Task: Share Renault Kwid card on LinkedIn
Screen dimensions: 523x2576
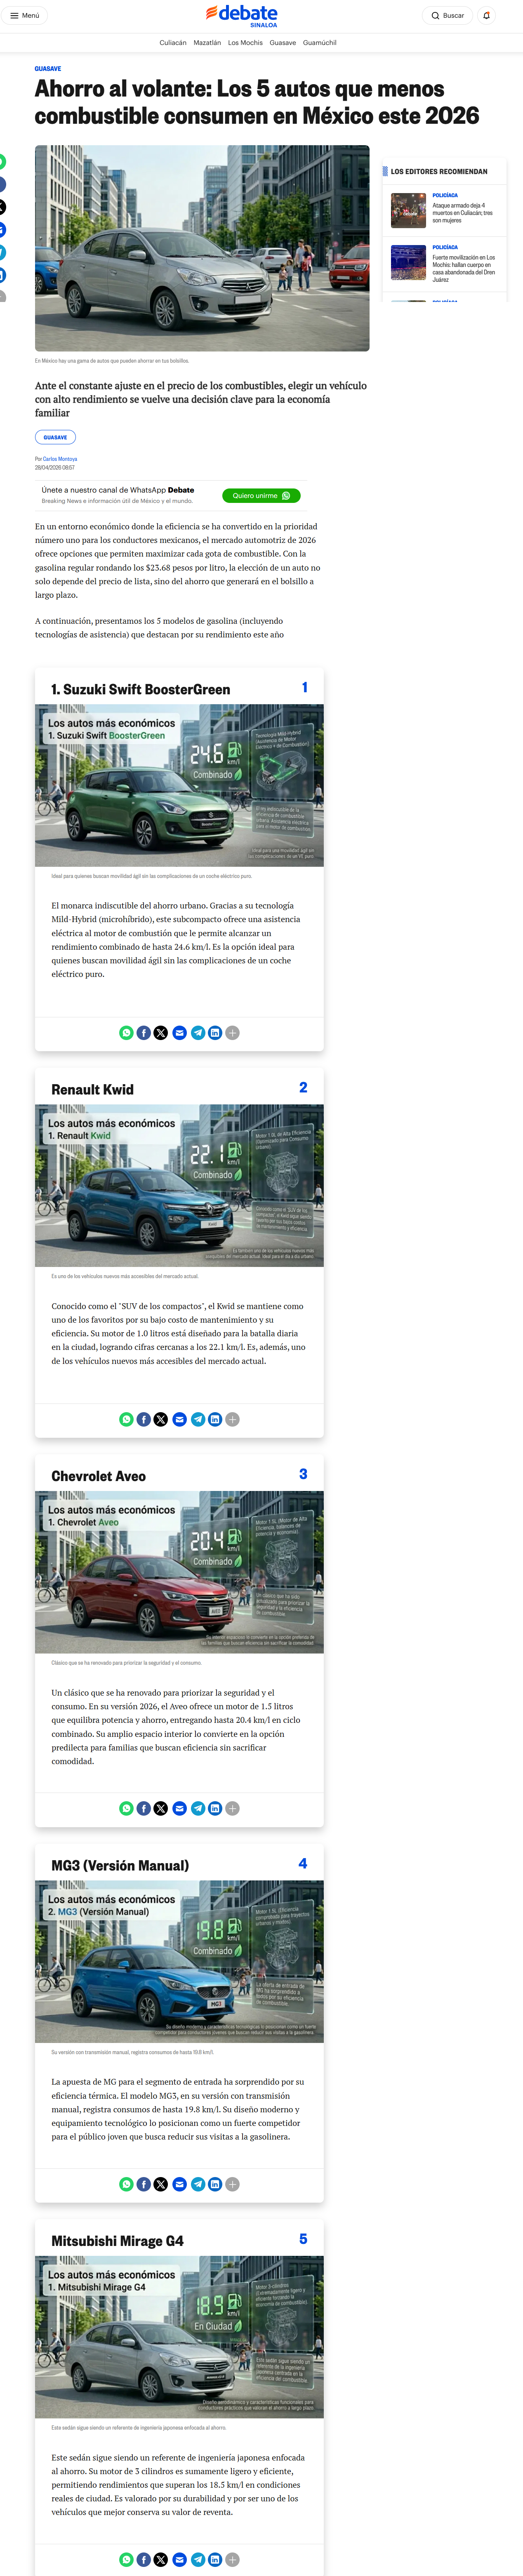Action: pos(215,1419)
